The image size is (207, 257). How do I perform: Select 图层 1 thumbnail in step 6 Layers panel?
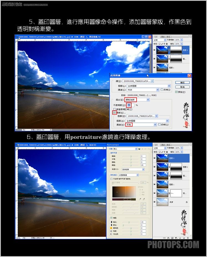[162, 185]
